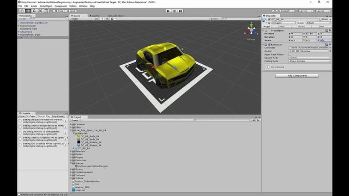Image resolution: width=349 pixels, height=196 pixels.
Task: Open scene effects image dropdown
Action: coord(113,19)
